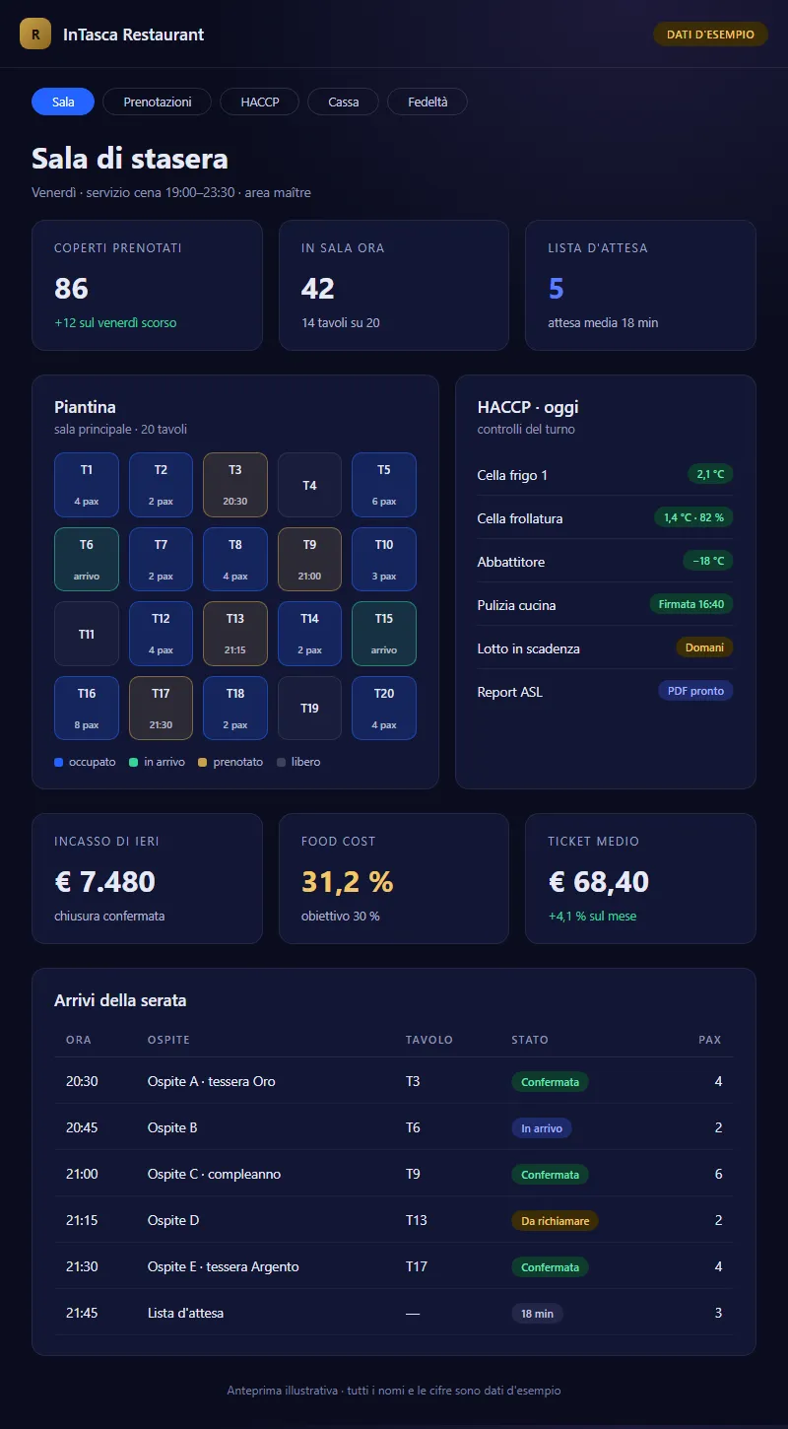Click the Food cost 31,2 % value
788x1429 pixels.
coord(348,882)
